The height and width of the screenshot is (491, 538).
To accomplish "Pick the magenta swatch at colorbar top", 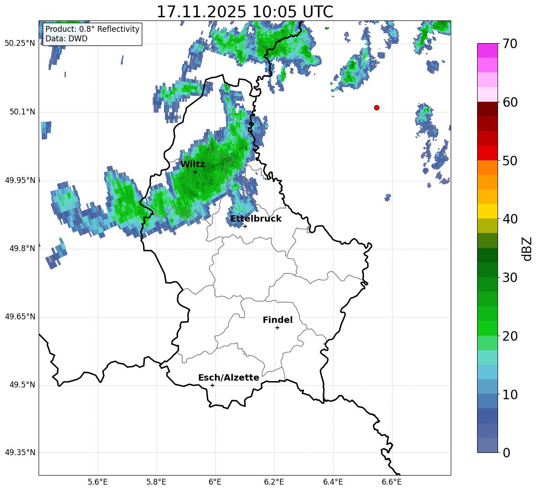I will point(488,51).
